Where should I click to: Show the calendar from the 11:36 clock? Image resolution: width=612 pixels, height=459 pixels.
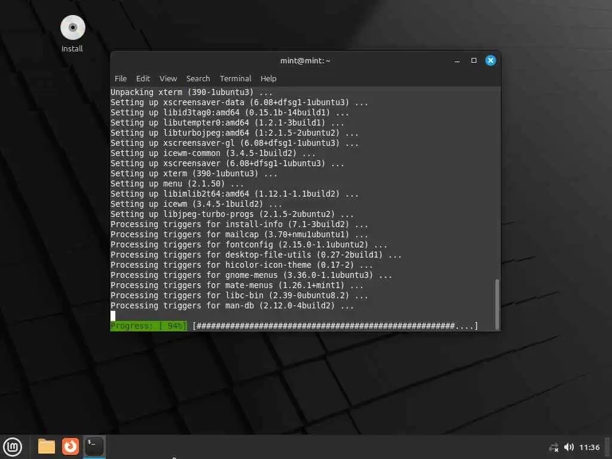(x=589, y=447)
